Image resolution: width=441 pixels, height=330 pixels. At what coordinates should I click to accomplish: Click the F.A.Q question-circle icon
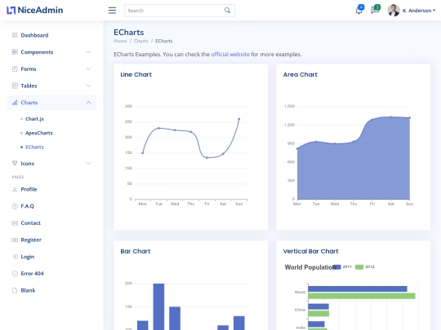coord(15,206)
